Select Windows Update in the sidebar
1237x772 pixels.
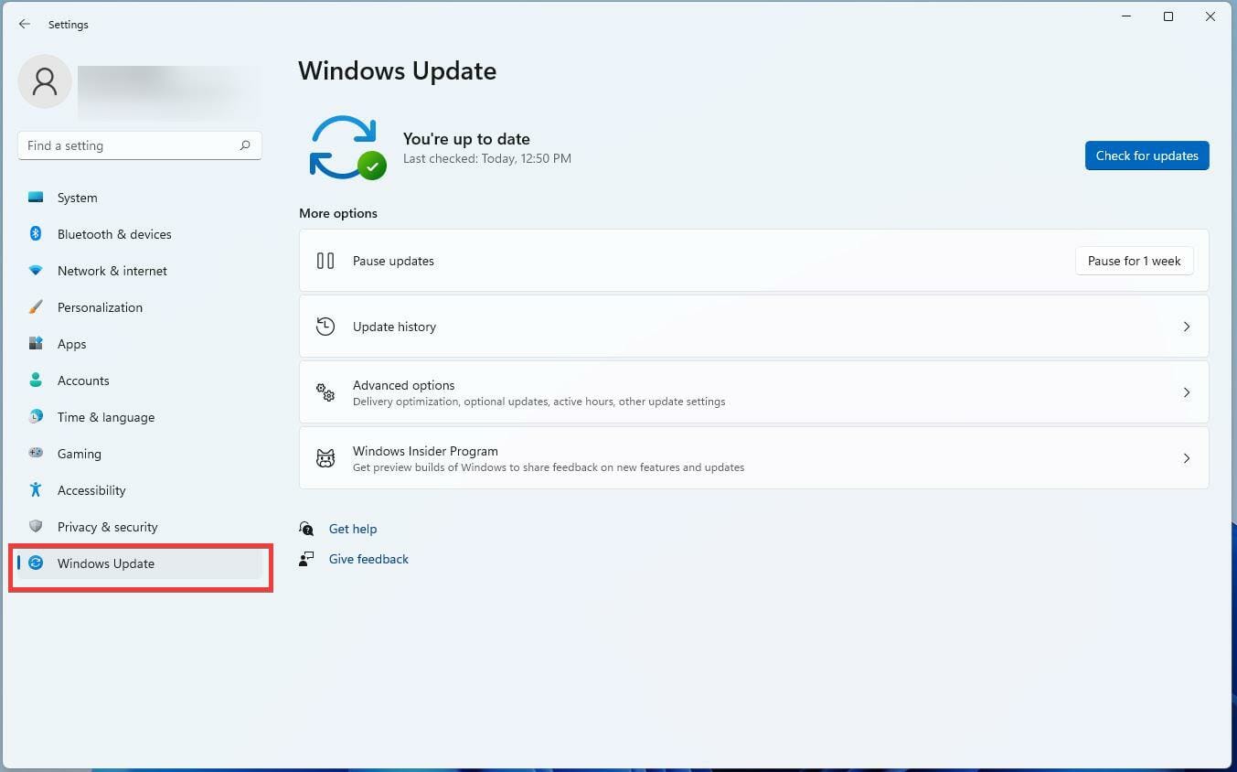pyautogui.click(x=105, y=563)
